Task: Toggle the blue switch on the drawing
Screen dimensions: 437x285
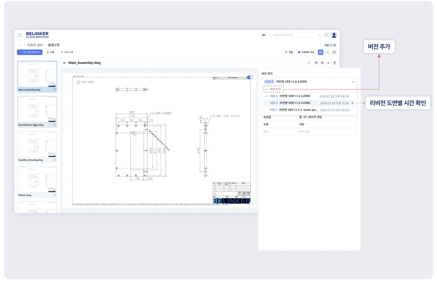Action: click(250, 77)
